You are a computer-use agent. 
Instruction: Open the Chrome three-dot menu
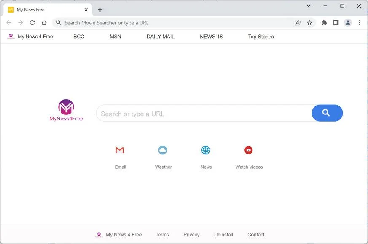(360, 23)
